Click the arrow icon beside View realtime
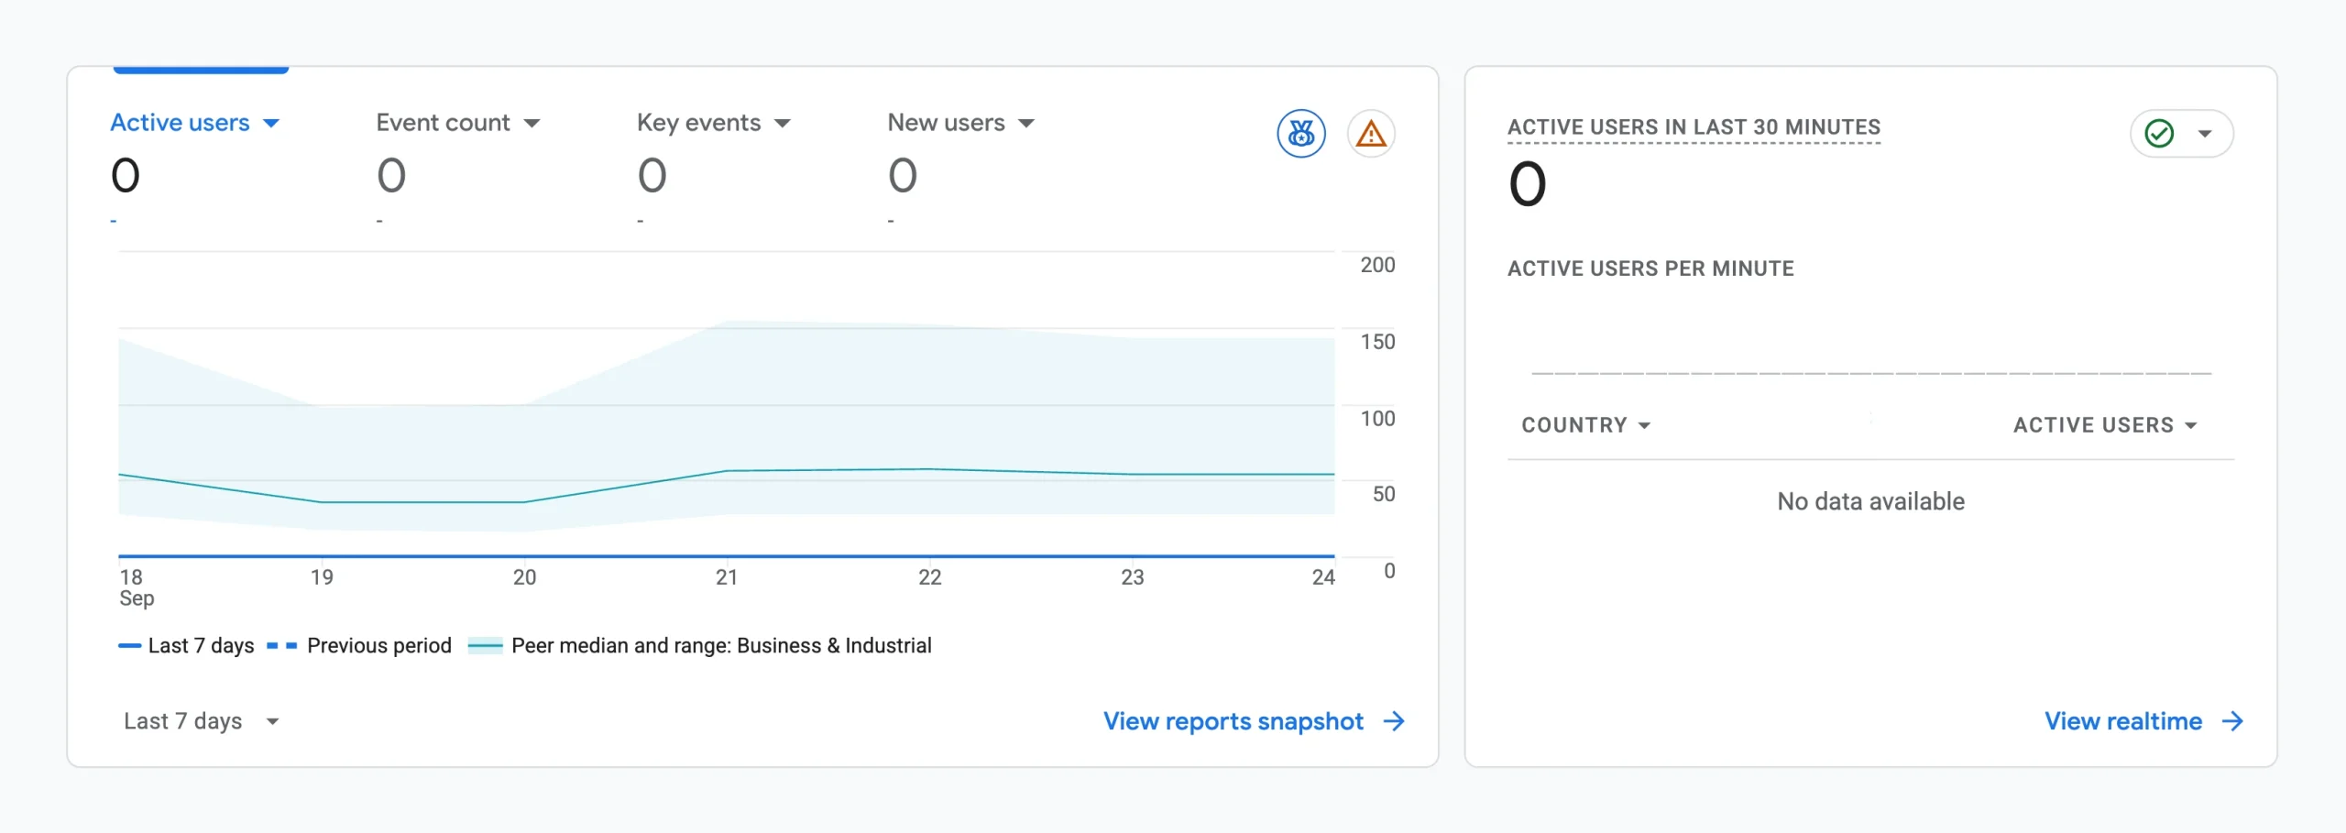 click(x=2233, y=721)
